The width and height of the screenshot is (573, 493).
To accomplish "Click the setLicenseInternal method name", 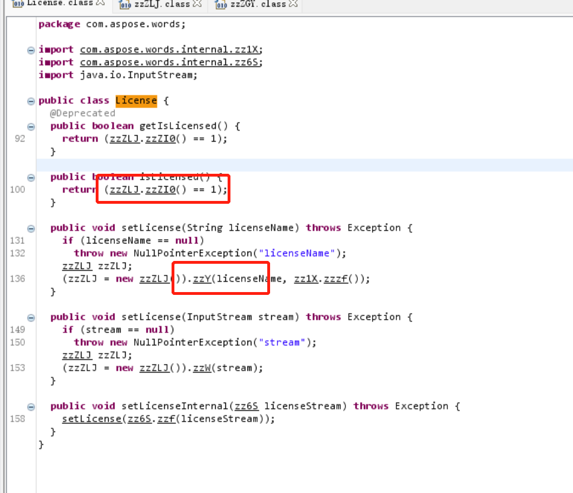I will [175, 406].
